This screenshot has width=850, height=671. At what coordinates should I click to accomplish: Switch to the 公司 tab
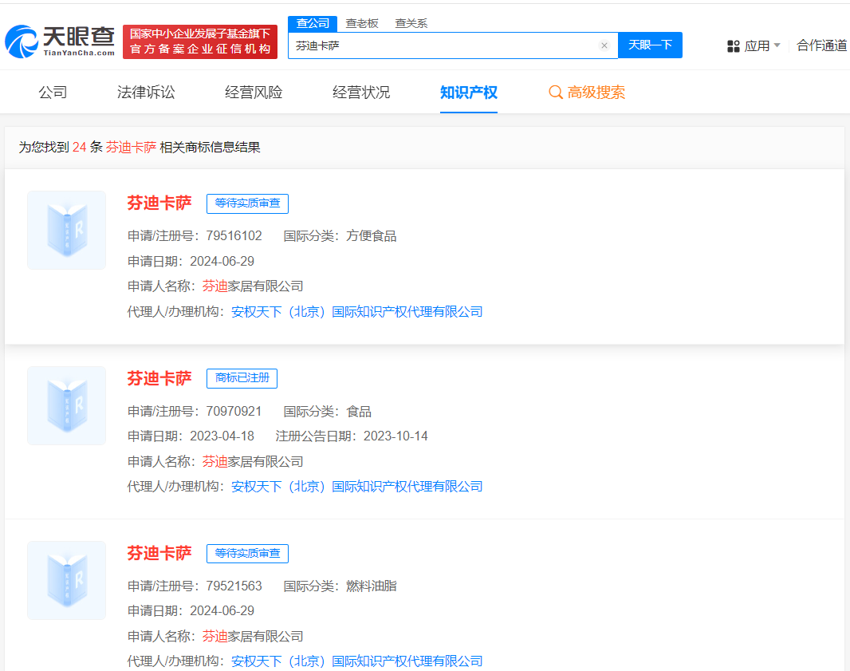[53, 93]
